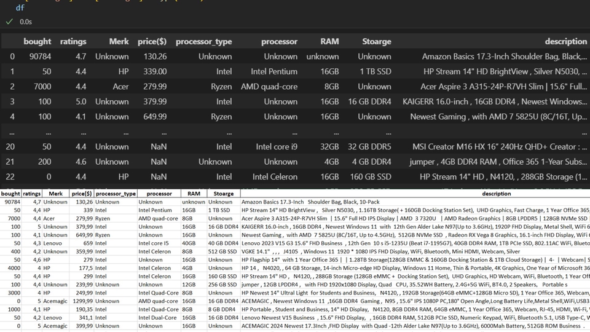Click price 130.26 in dataframe output
The width and height of the screenshot is (590, 332).
[x=155, y=57]
